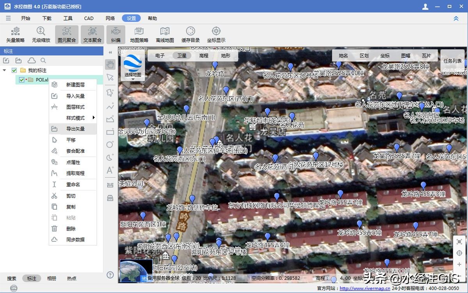Click the 矢量策略 vector strategy icon
This screenshot has height=293, width=468.
pyautogui.click(x=15, y=34)
